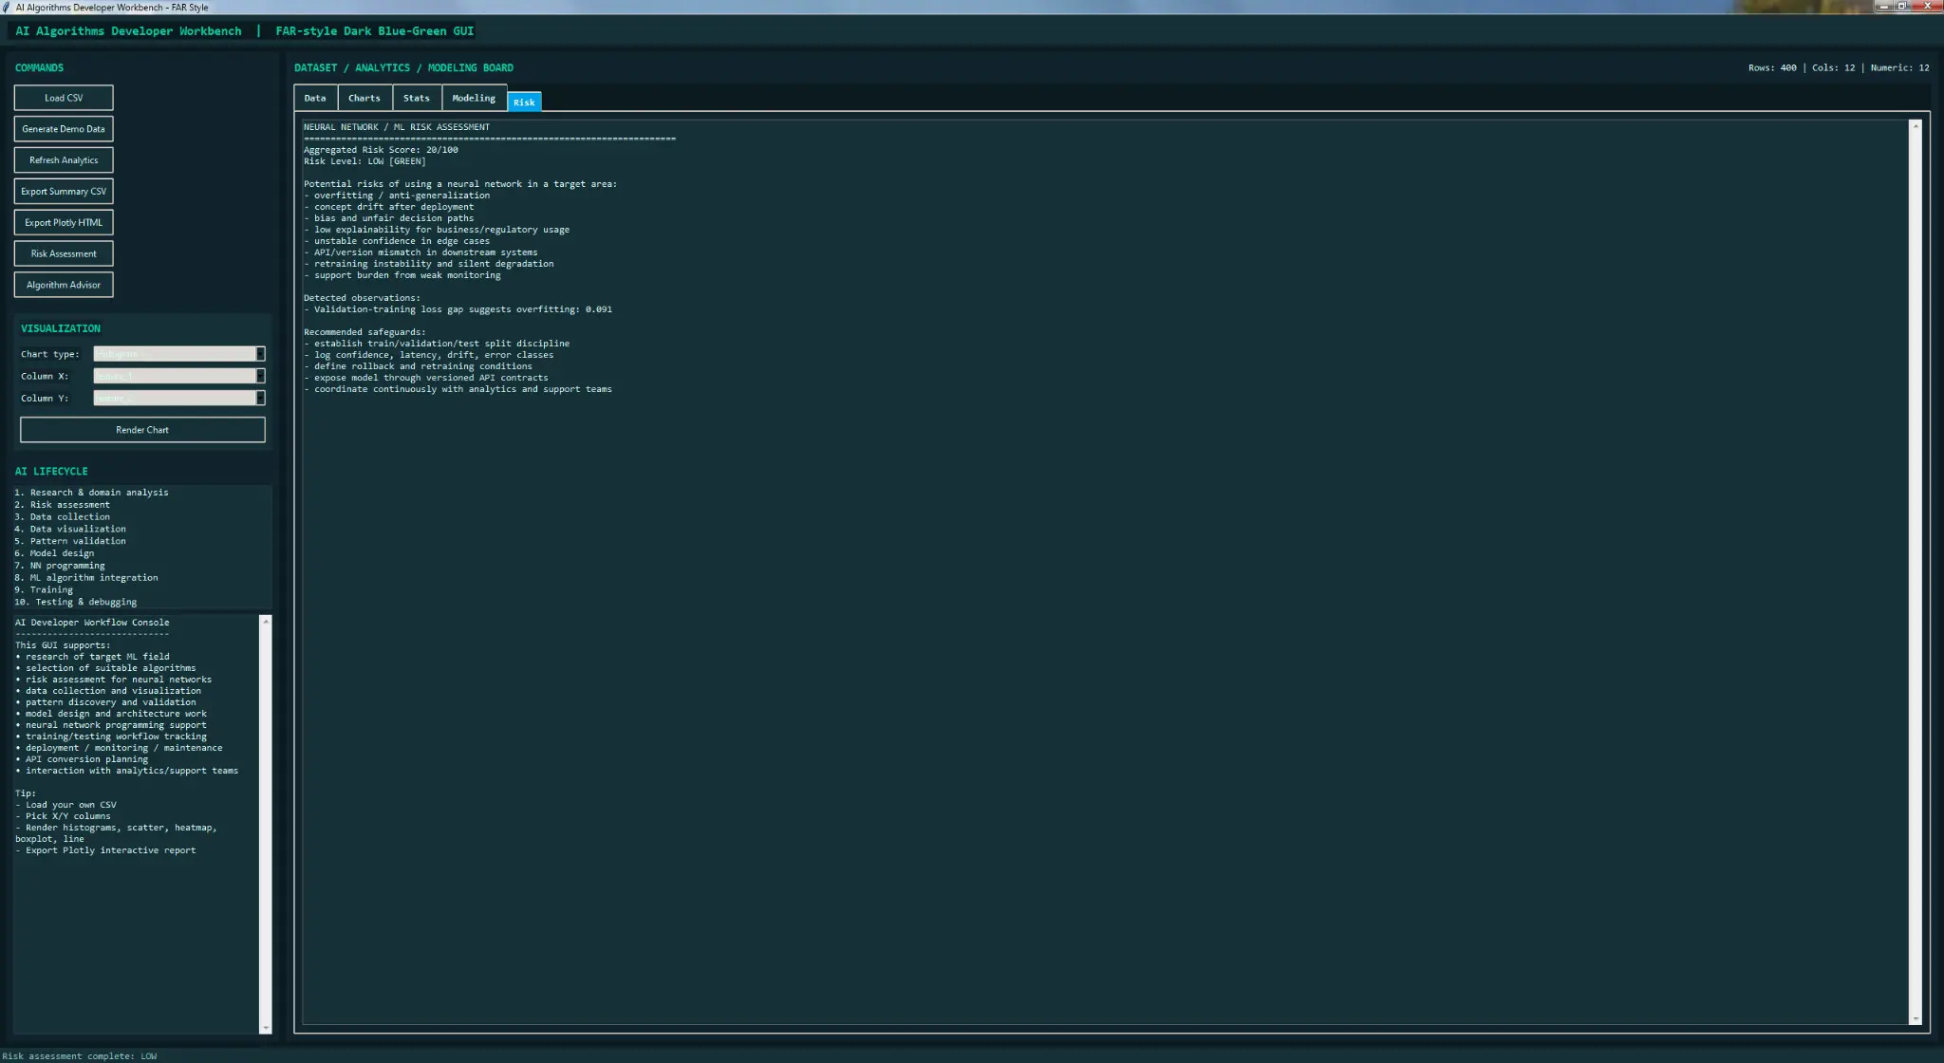
Task: Switch to the Data tab
Action: click(x=315, y=98)
